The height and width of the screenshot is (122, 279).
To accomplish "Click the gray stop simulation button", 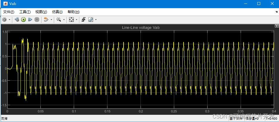I will (37, 20).
